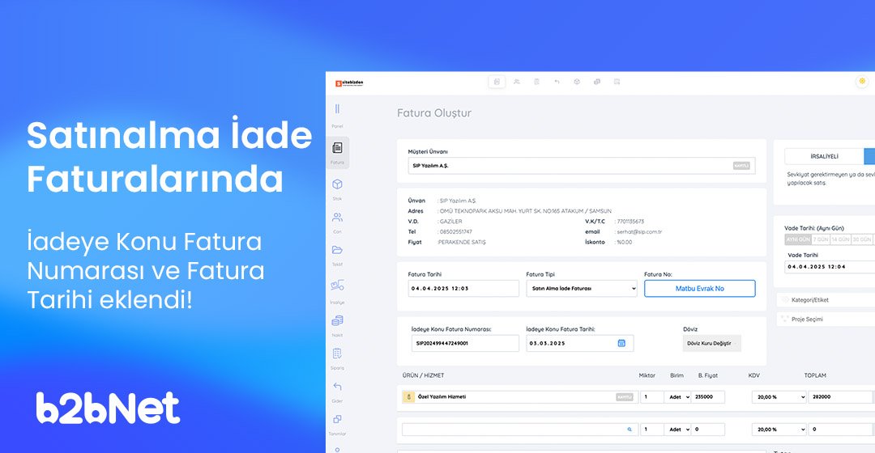Click the highlighted invoice icon in top toolbar
Viewport: 875px width, 453px height.
(x=497, y=82)
